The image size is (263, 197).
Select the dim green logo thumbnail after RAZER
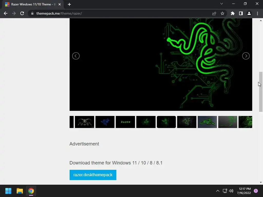coord(146,122)
